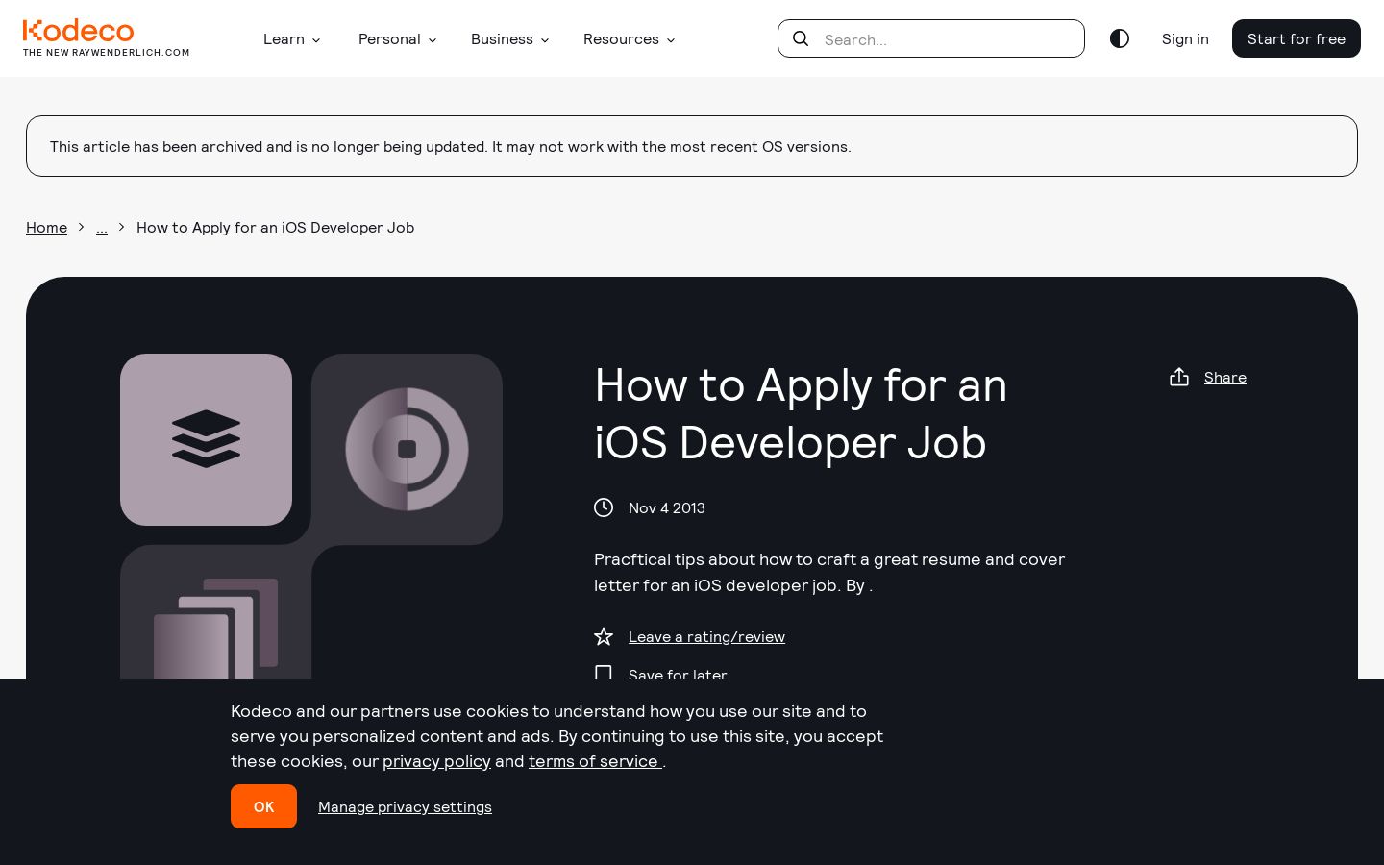Go to Home breadcrumb link

pyautogui.click(x=46, y=227)
